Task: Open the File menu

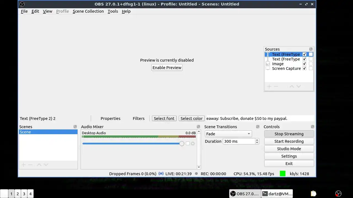Action: pyautogui.click(x=24, y=11)
